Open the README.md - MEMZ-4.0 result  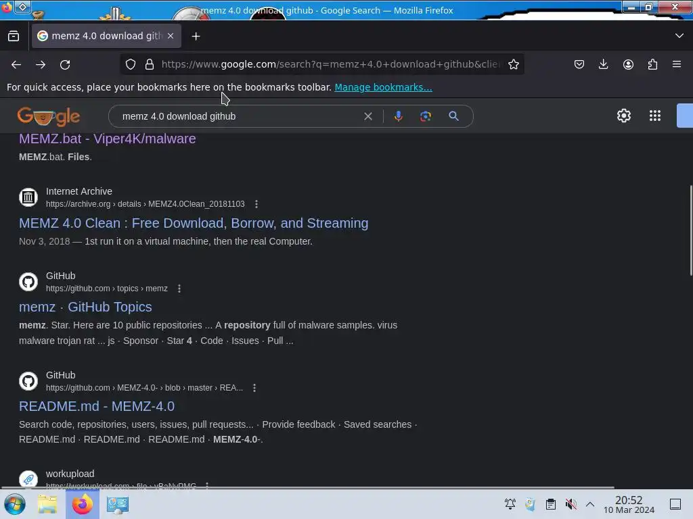tap(97, 406)
